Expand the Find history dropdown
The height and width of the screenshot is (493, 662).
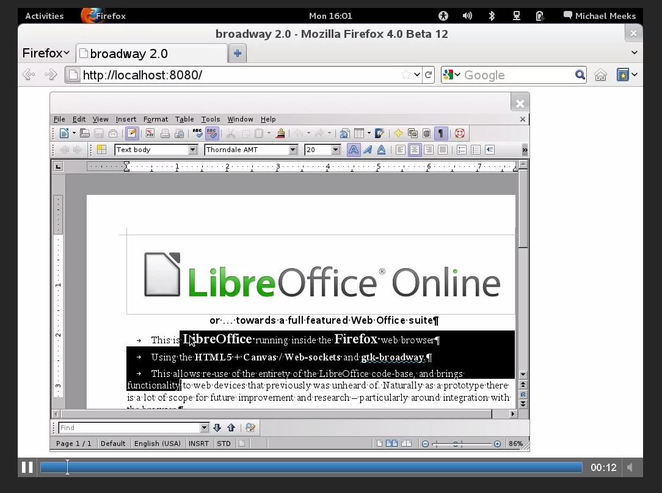[x=205, y=428]
